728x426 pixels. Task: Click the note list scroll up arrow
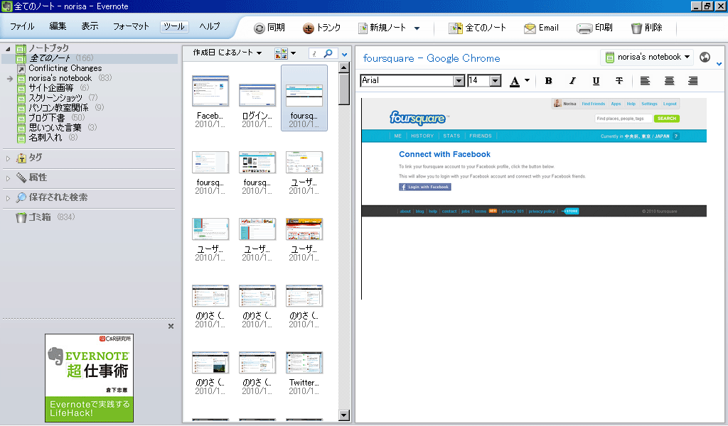click(344, 67)
